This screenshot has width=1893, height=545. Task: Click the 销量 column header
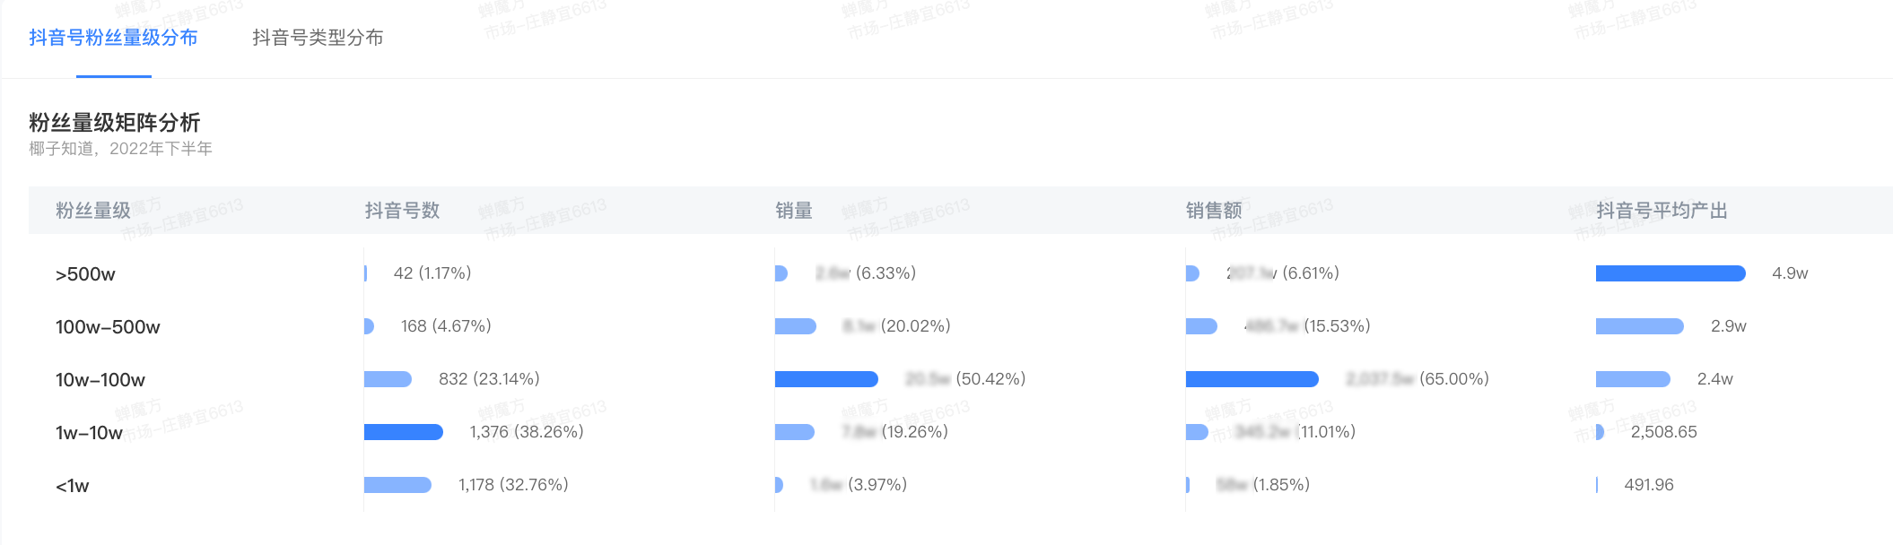(x=794, y=211)
